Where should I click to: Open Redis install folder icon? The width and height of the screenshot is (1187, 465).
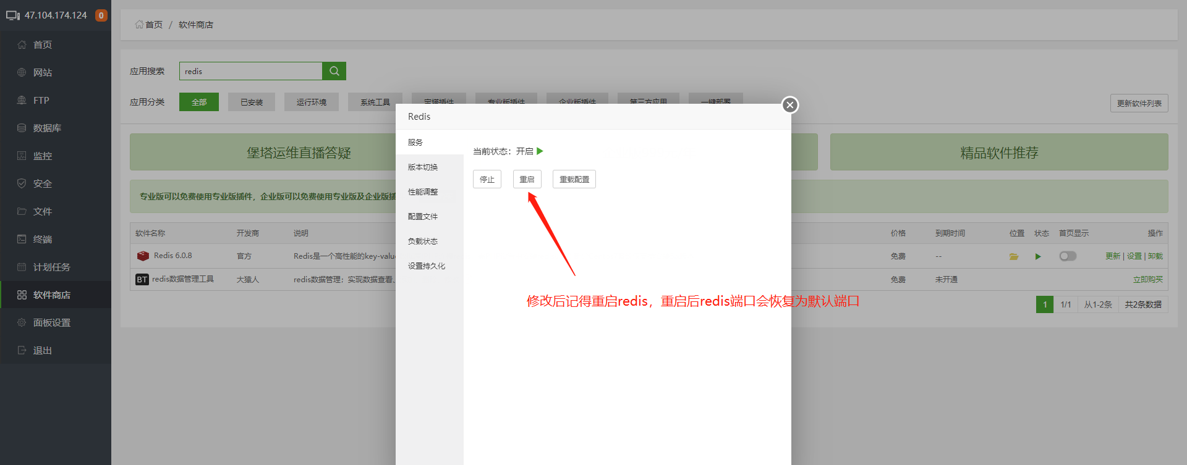click(x=1014, y=256)
